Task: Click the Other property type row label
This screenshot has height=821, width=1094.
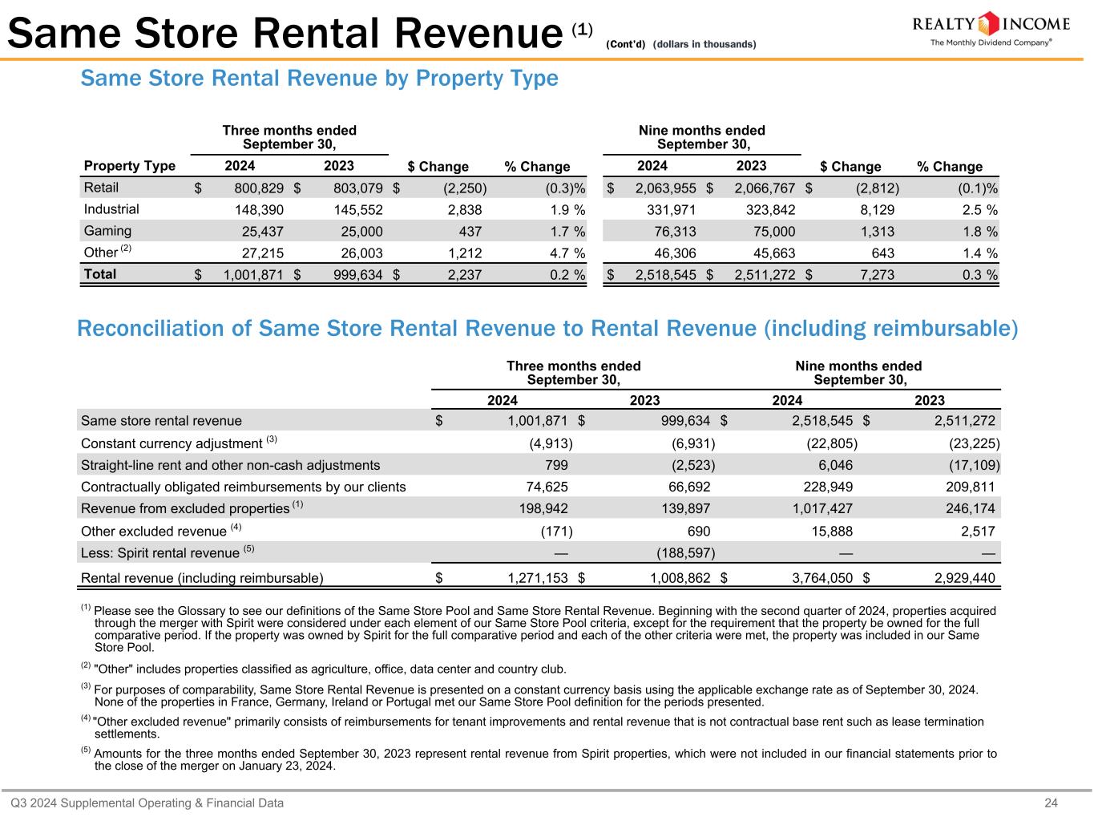Action: pos(101,253)
